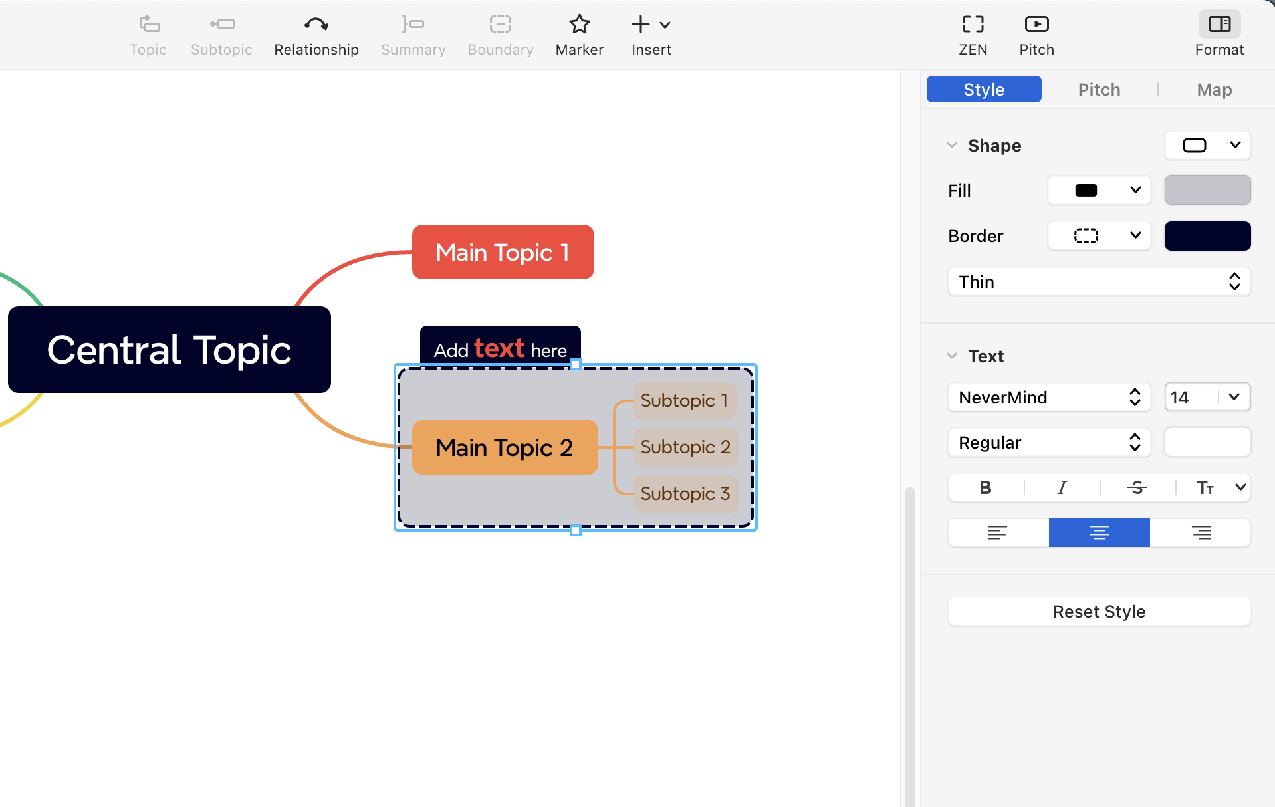Click the boundary's bottom resize handle
Screen dimensions: 1275x807
[x=576, y=530]
